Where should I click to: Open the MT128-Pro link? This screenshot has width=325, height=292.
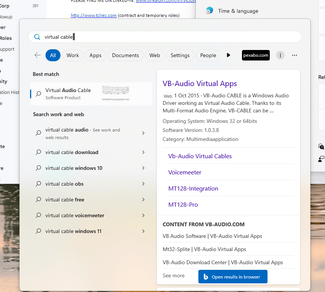click(183, 205)
